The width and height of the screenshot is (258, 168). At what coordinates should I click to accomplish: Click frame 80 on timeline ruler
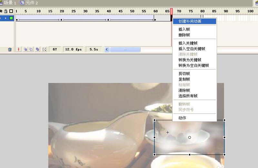pyautogui.click(x=203, y=11)
